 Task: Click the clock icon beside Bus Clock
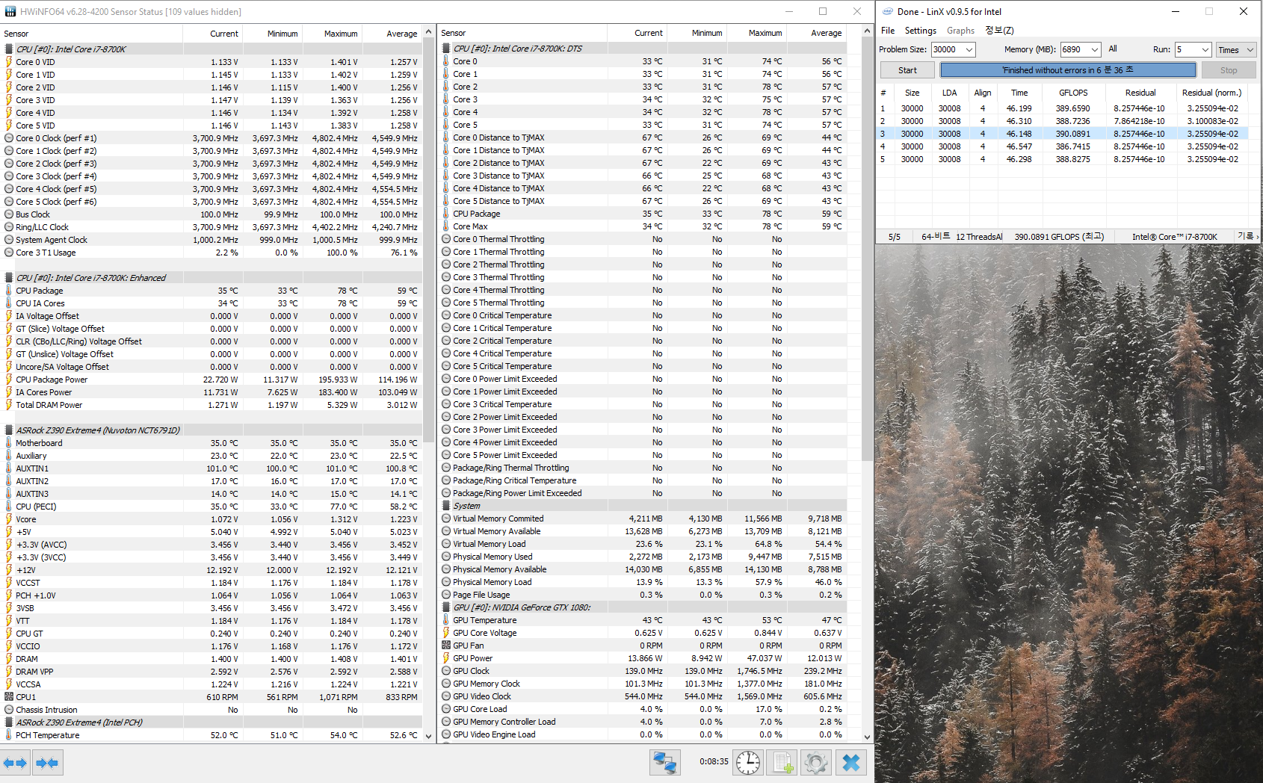pos(9,214)
